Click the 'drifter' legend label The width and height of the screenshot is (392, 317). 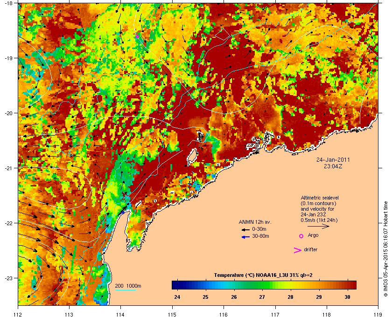click(x=310, y=249)
